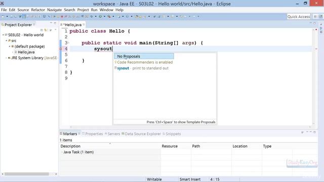Switch to the Properties tab
324x182 pixels.
coord(92,133)
